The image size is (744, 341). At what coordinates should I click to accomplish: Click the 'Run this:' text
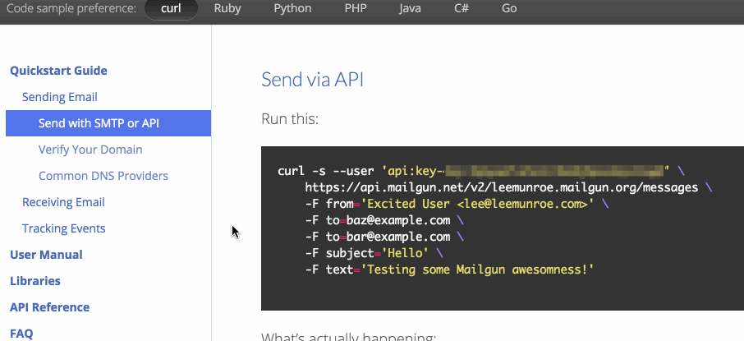[x=289, y=118]
